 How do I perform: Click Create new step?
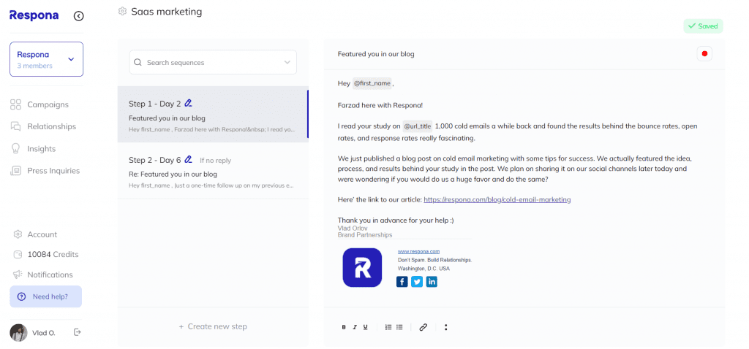(213, 326)
